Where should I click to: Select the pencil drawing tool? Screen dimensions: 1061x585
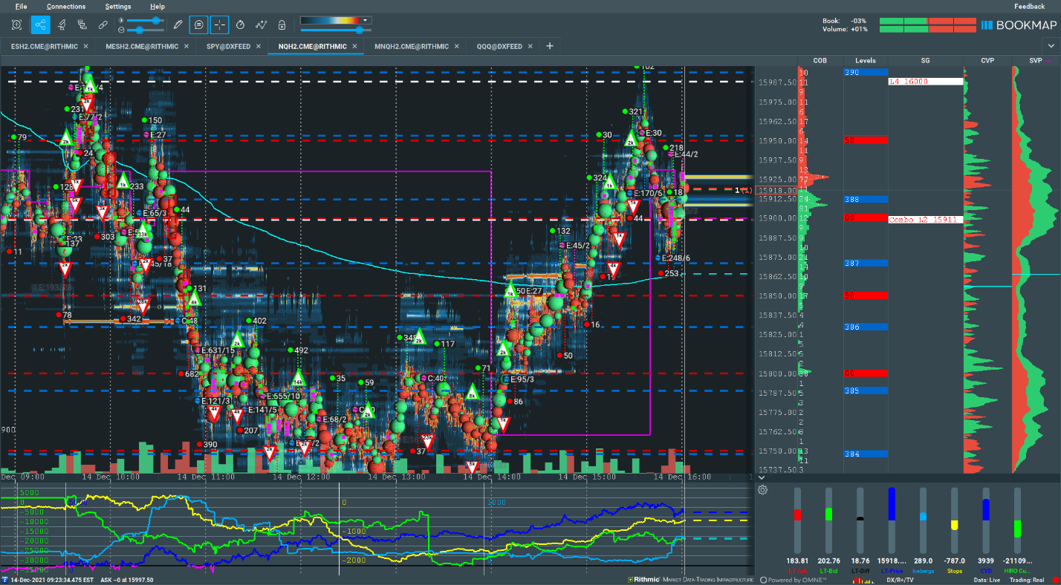pos(178,24)
